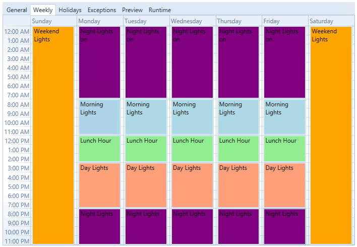Click the 12:00 PM time label
This screenshot has height=247, width=357.
17,141
